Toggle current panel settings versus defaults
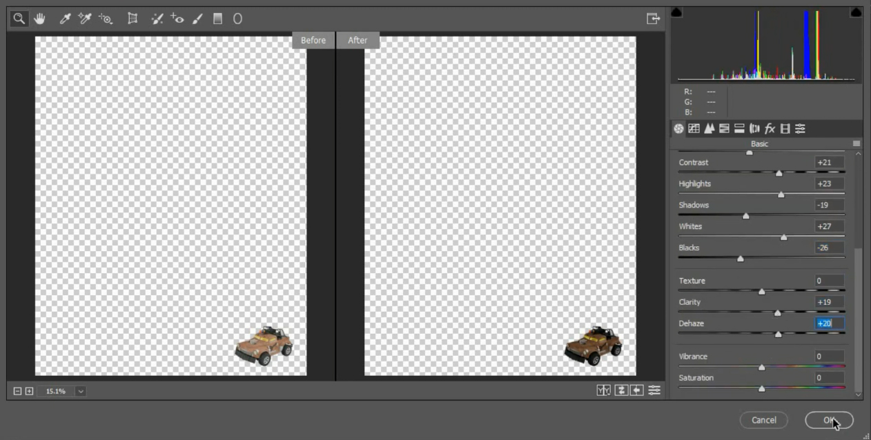The image size is (871, 440). [x=654, y=390]
